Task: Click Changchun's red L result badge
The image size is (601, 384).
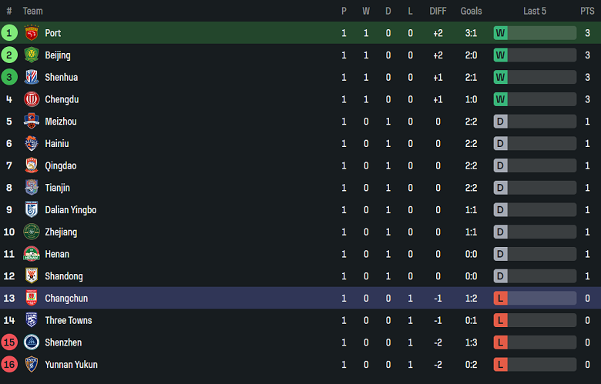Action: (501, 298)
